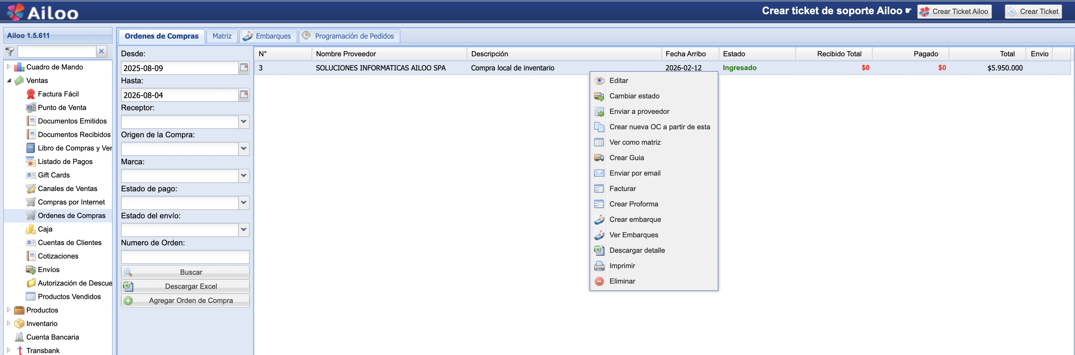Switch to the Embarques tab
Image resolution: width=1075 pixels, height=355 pixels.
(x=267, y=36)
